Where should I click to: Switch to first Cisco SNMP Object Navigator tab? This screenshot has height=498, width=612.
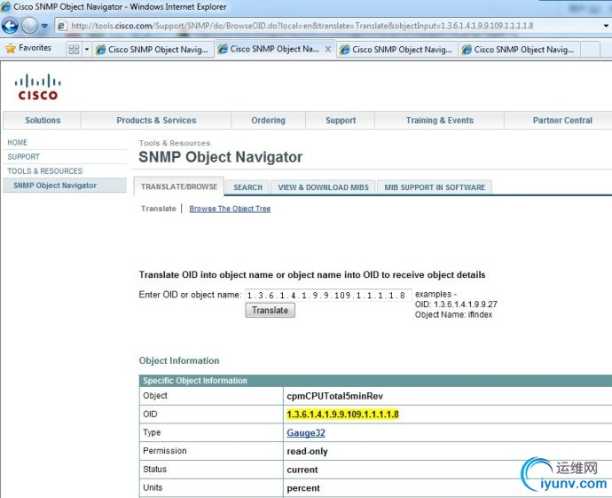click(153, 50)
